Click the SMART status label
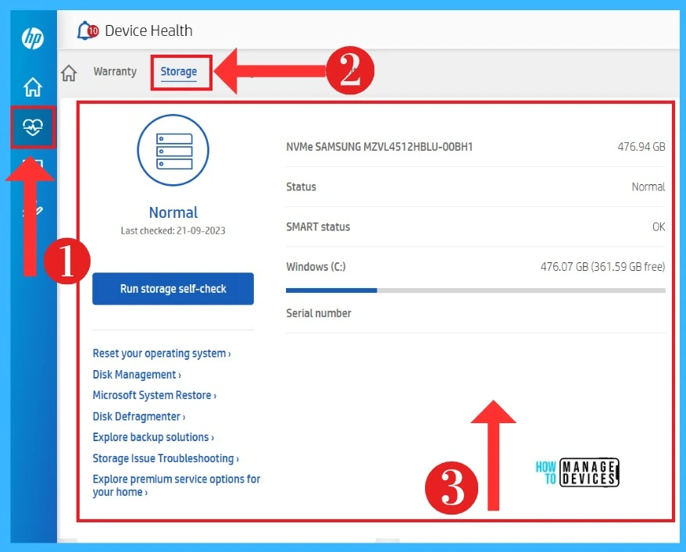Viewport: 686px width, 552px height. tap(318, 227)
